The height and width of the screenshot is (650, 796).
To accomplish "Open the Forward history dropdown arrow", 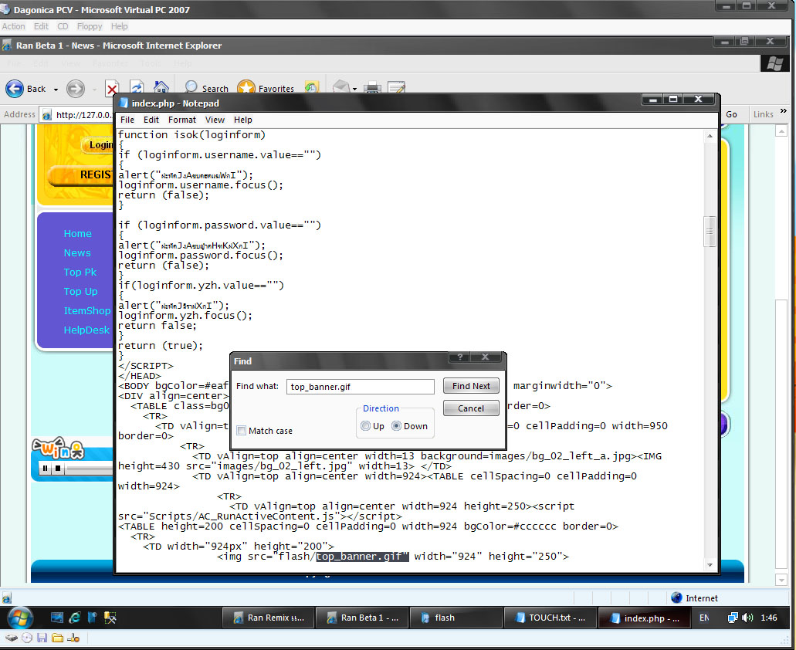I will [94, 90].
